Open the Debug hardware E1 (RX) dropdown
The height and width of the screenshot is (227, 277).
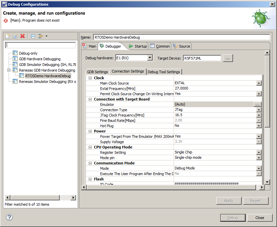click(x=150, y=58)
